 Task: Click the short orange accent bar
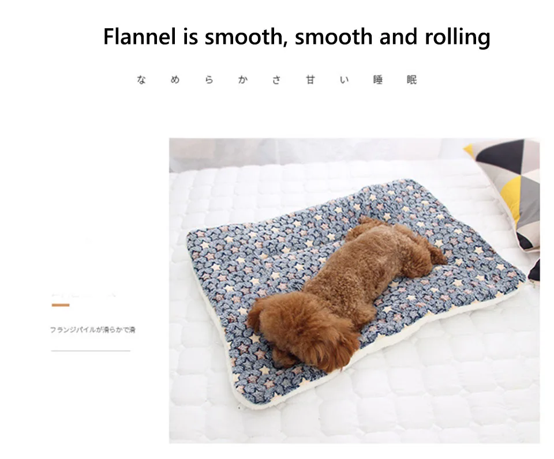tap(61, 305)
